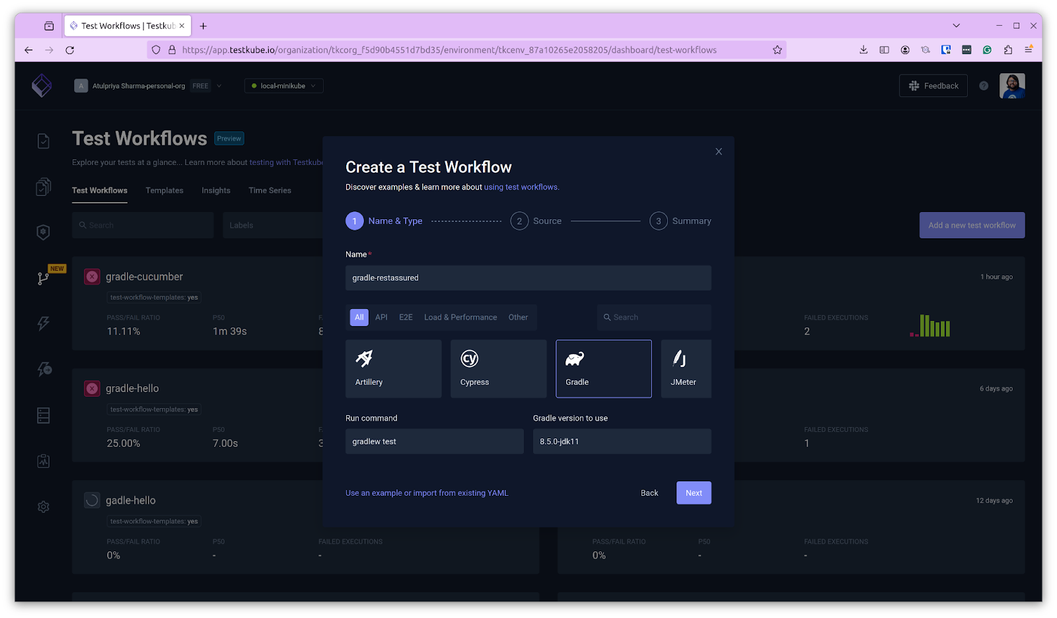Image resolution: width=1057 pixels, height=618 pixels.
Task: Open a new browser tab
Action: coord(203,26)
